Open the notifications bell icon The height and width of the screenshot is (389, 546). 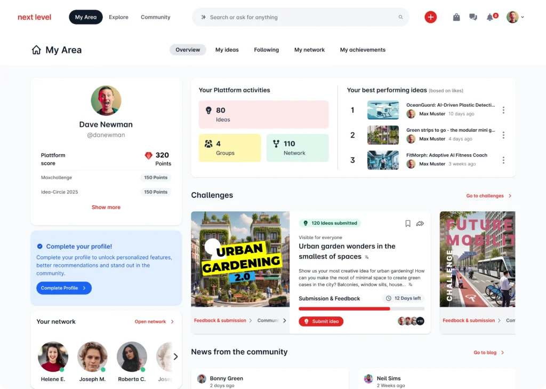[489, 17]
